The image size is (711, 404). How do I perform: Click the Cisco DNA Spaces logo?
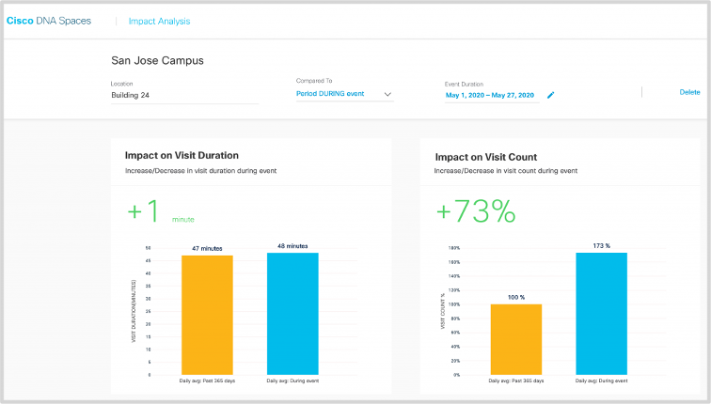49,21
